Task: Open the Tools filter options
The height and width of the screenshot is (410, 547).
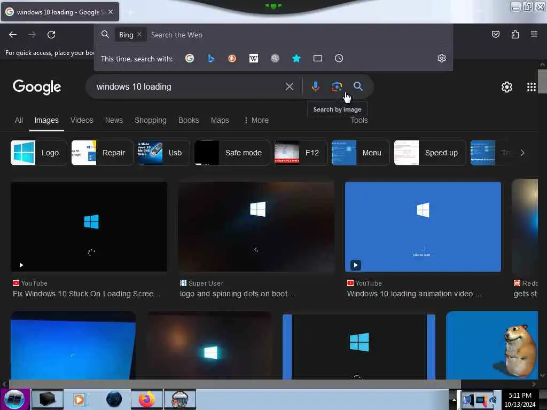Action: pos(359,120)
